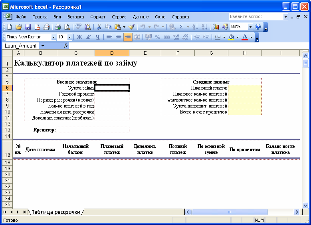Click the horizontal scrollbar thumb
311x225 pixels.
click(230, 212)
